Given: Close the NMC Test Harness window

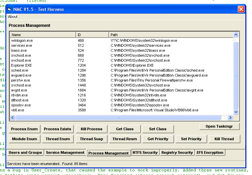Looking at the screenshot, I should tap(241, 9).
